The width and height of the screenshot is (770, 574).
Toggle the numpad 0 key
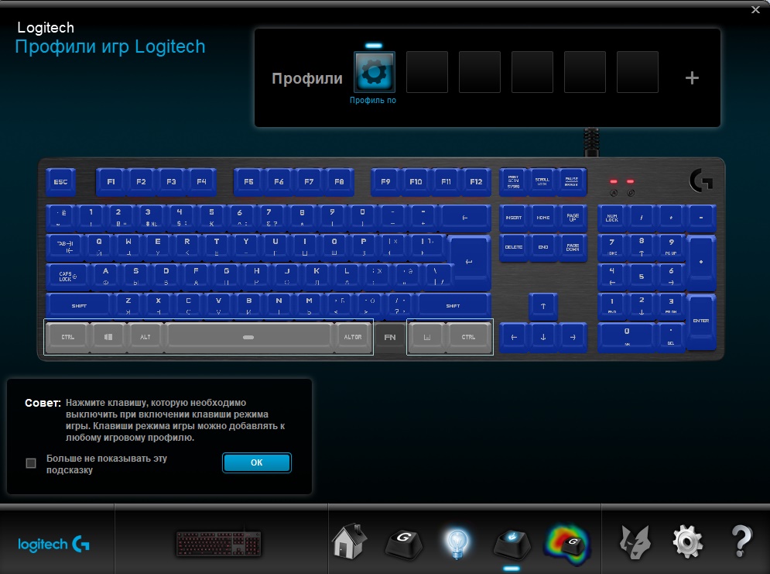coord(627,336)
